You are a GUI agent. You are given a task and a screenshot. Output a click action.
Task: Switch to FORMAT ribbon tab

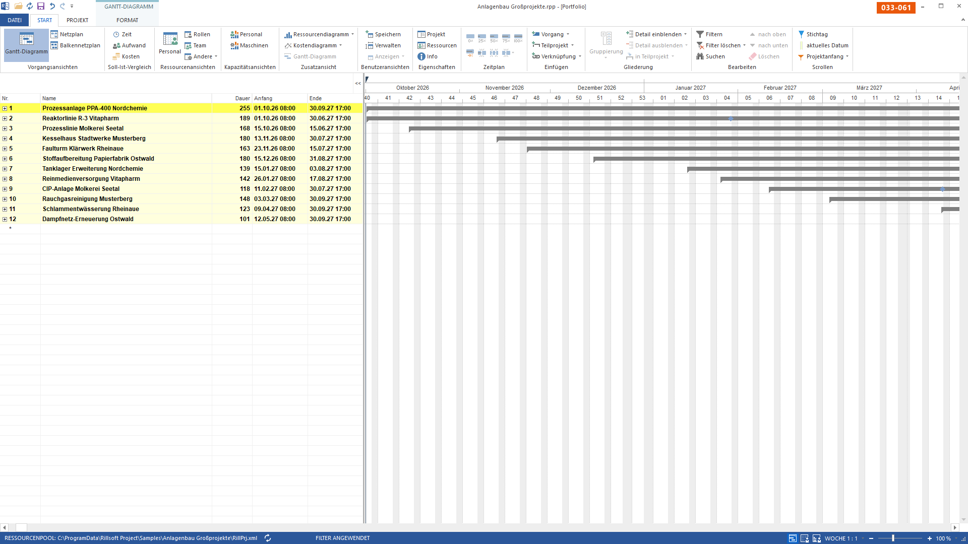coord(127,20)
